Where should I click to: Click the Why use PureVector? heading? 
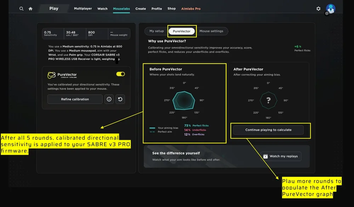click(167, 41)
